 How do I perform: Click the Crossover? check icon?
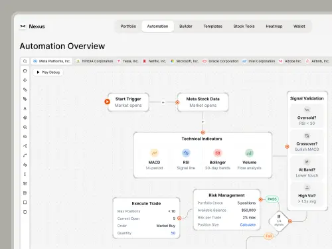click(307, 135)
